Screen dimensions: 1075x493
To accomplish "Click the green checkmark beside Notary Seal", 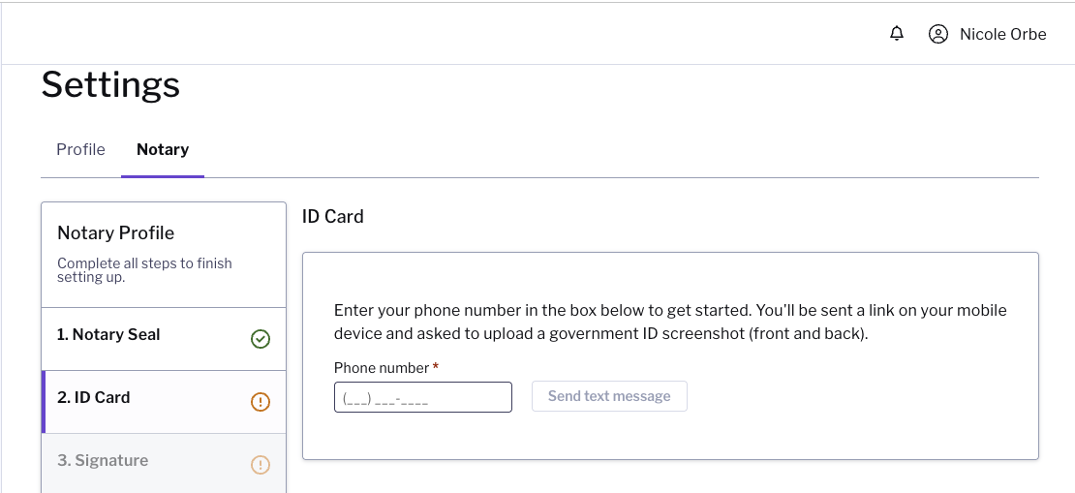I will (261, 339).
